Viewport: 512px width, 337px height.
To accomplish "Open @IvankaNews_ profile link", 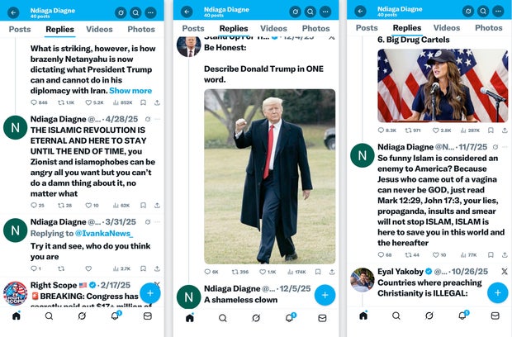I will pos(104,234).
